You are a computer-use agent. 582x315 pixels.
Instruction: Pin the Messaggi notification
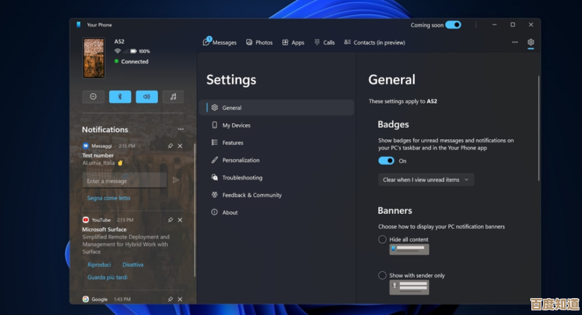(x=170, y=146)
